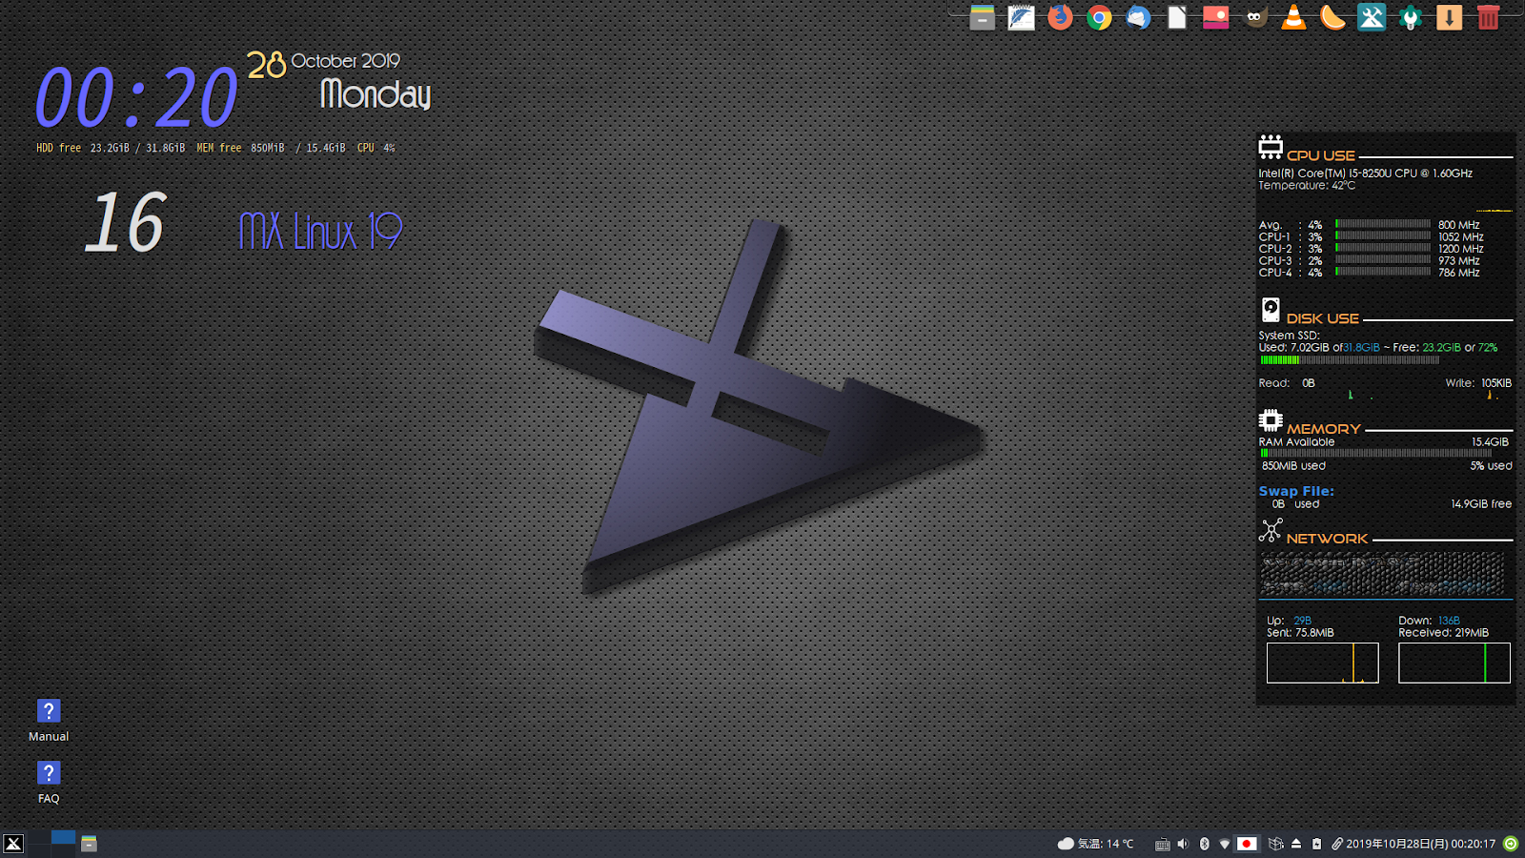The image size is (1525, 858).
Task: Click the "MX Linux 19" desktop text
Action: [x=320, y=231]
